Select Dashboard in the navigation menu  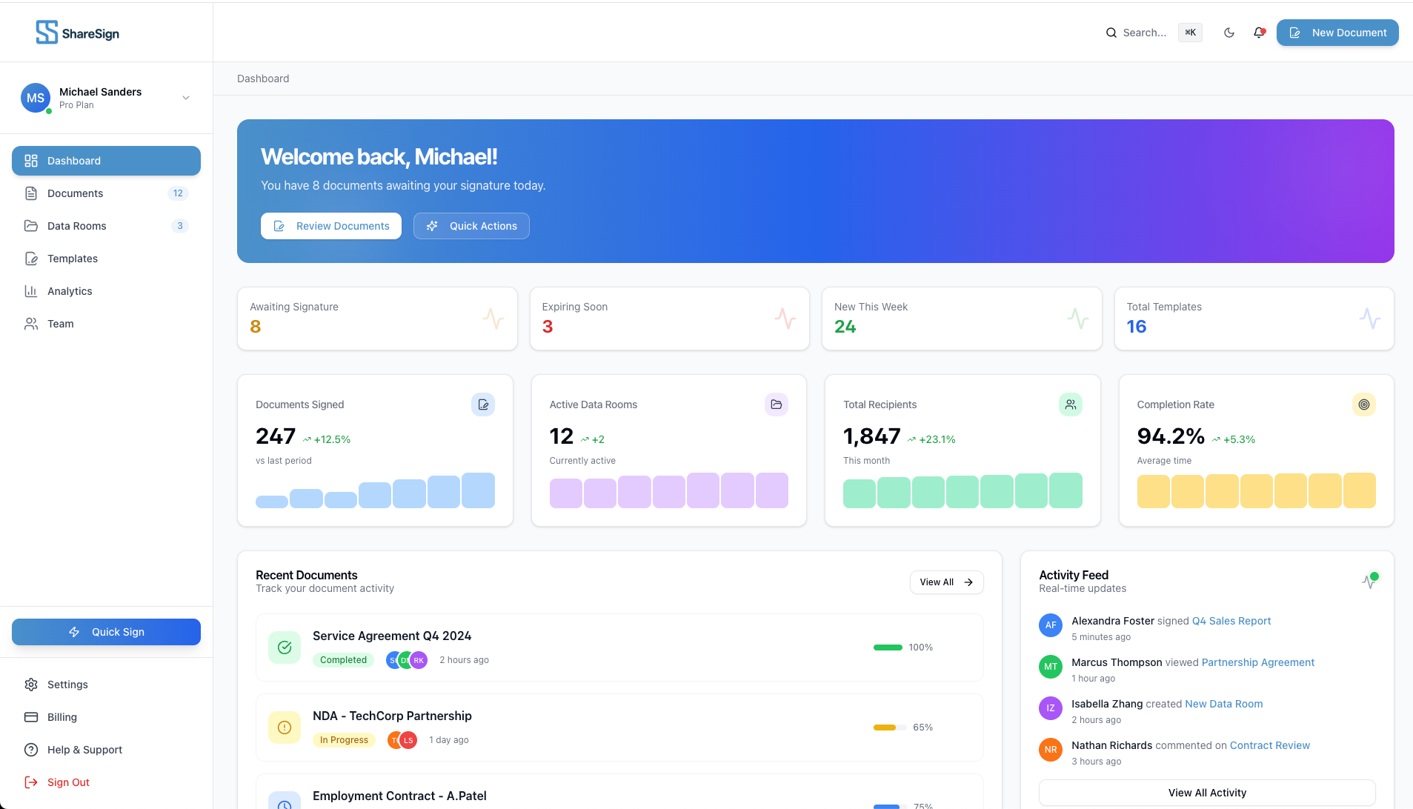click(106, 161)
